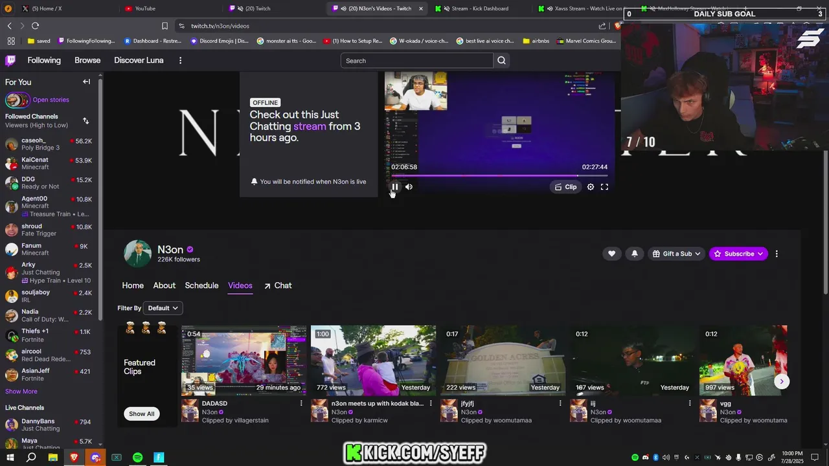Viewport: 829px width, 466px height.
Task: Click N3on channel avatar
Action: click(137, 254)
